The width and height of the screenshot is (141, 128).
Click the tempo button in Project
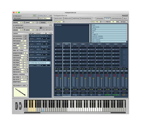coord(43,22)
